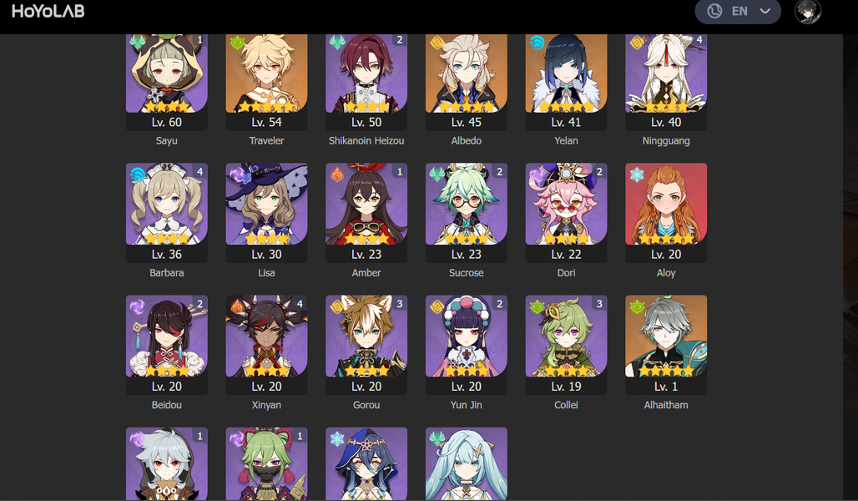Select the Xinyan character portrait
The image size is (858, 501).
tap(266, 336)
